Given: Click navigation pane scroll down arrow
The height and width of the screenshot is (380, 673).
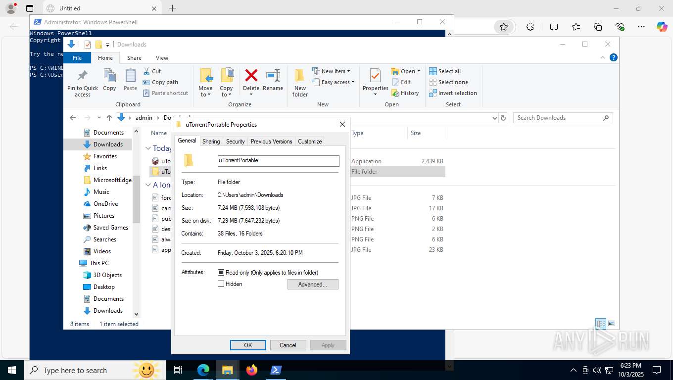Looking at the screenshot, I should tap(137, 314).
